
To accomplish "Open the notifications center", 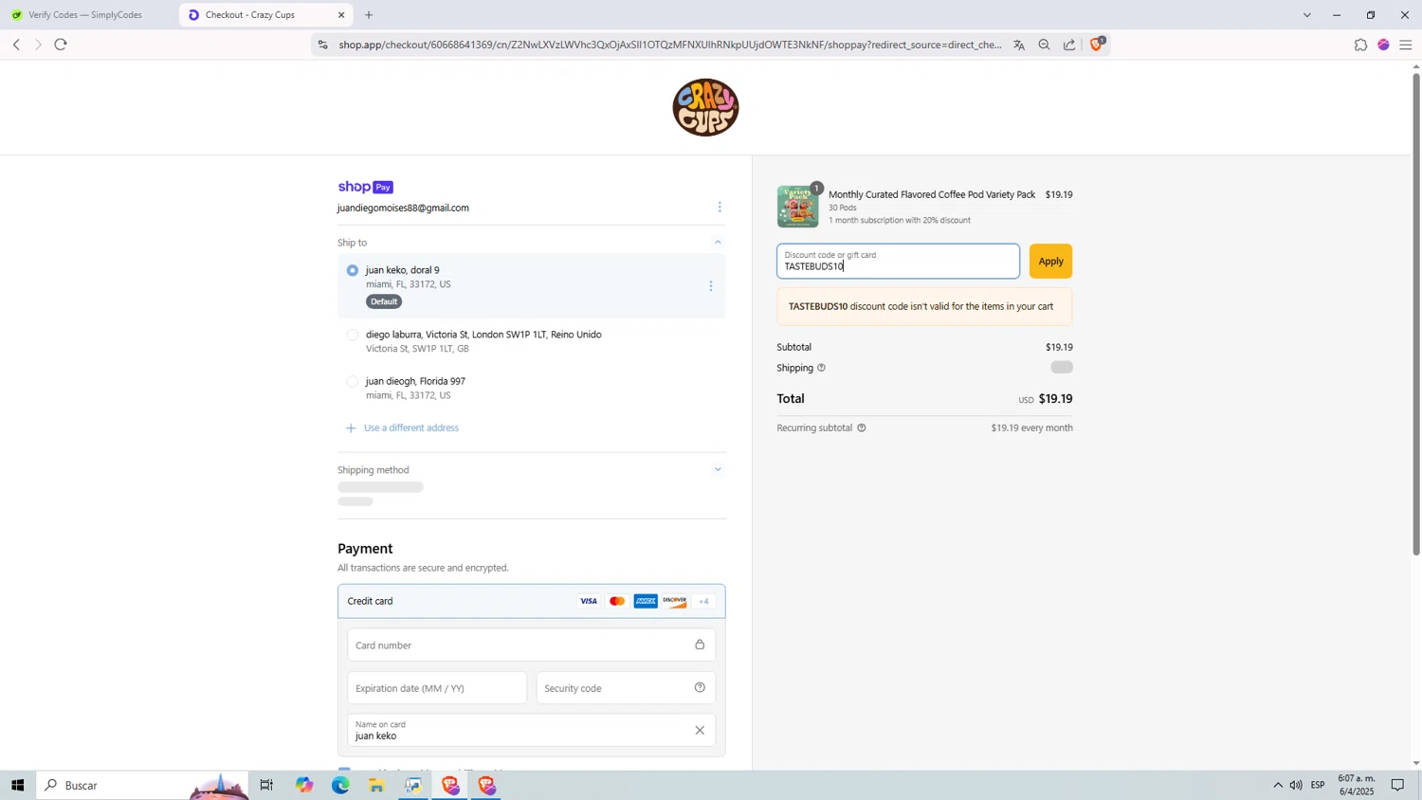I will (1398, 785).
